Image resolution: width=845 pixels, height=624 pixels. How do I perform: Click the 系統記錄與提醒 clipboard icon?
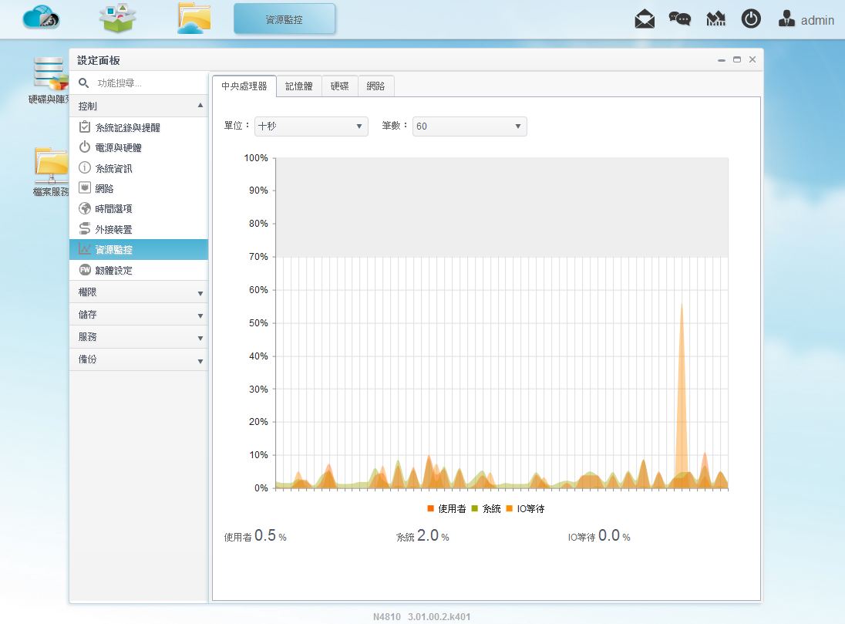point(85,126)
